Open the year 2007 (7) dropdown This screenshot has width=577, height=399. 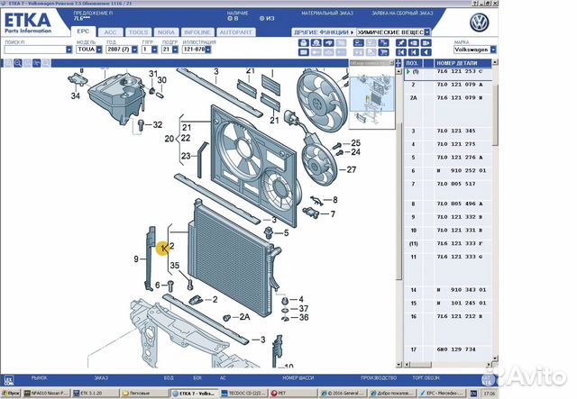pyautogui.click(x=134, y=50)
